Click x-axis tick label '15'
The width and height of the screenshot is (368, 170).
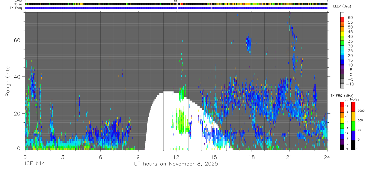tap(214, 157)
